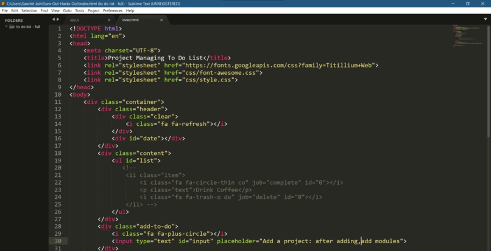The image size is (491, 251).
Task: Click the Sublime Text icon in title bar
Action: coord(3,4)
